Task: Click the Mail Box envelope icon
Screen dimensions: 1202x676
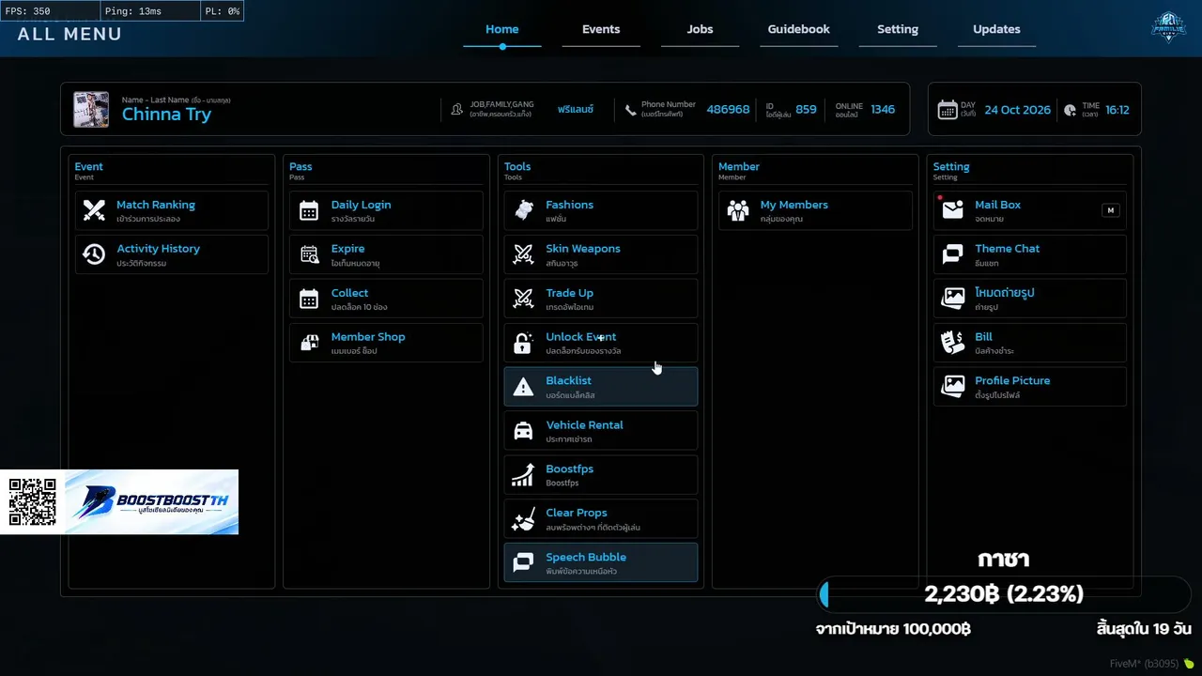Action: click(953, 210)
